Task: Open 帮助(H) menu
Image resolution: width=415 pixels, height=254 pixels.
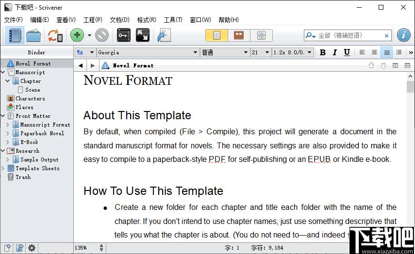Action: tap(229, 20)
